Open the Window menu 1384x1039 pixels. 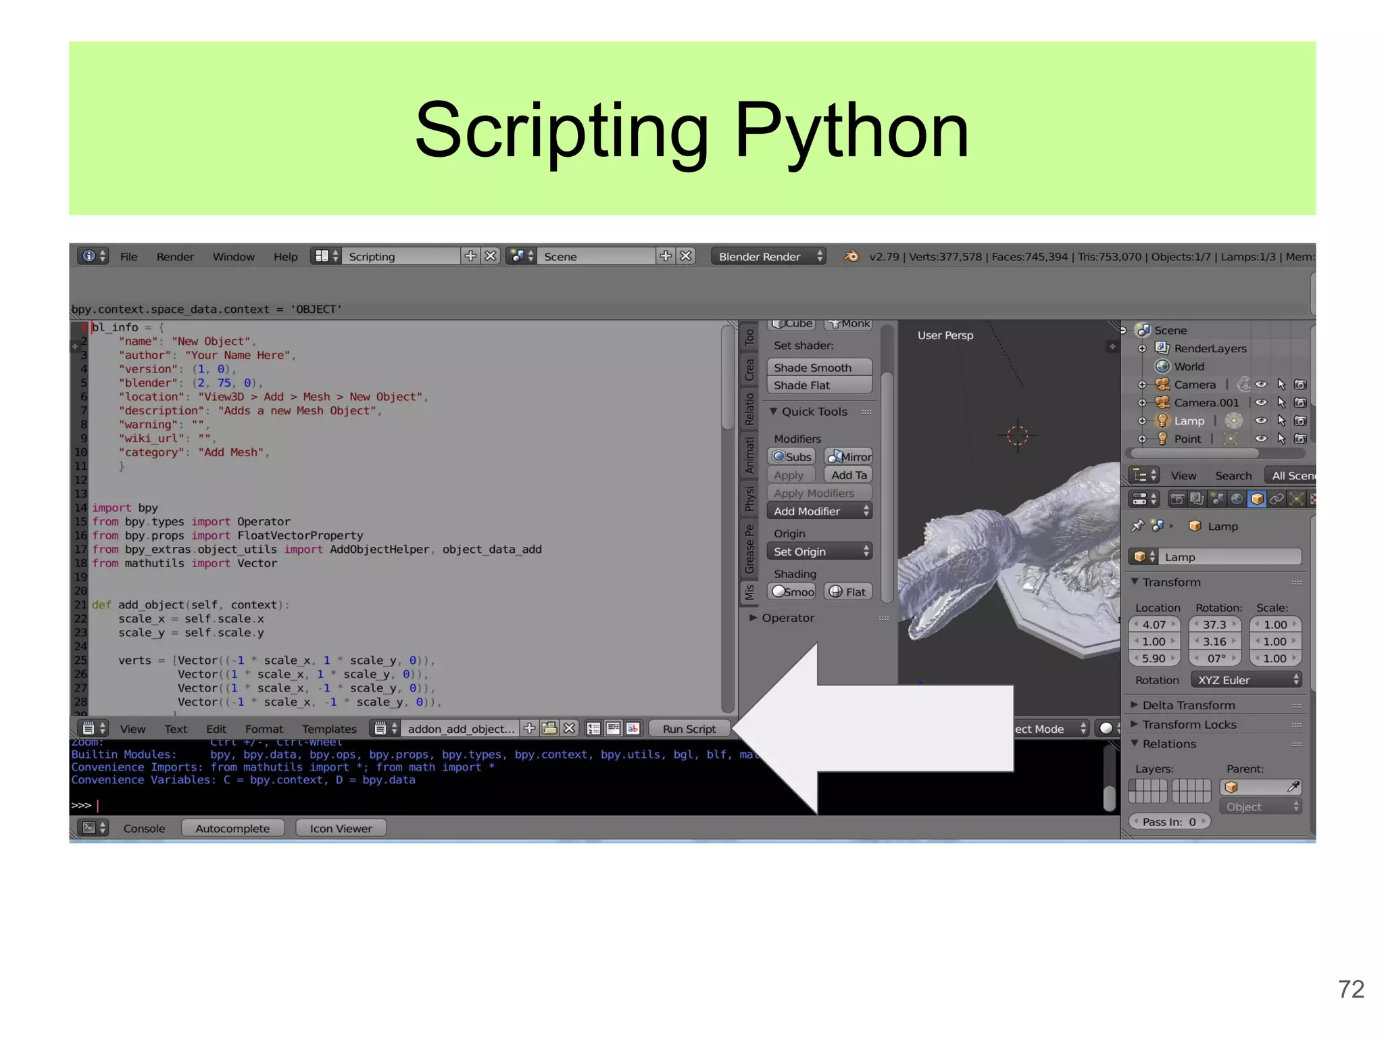pos(234,256)
